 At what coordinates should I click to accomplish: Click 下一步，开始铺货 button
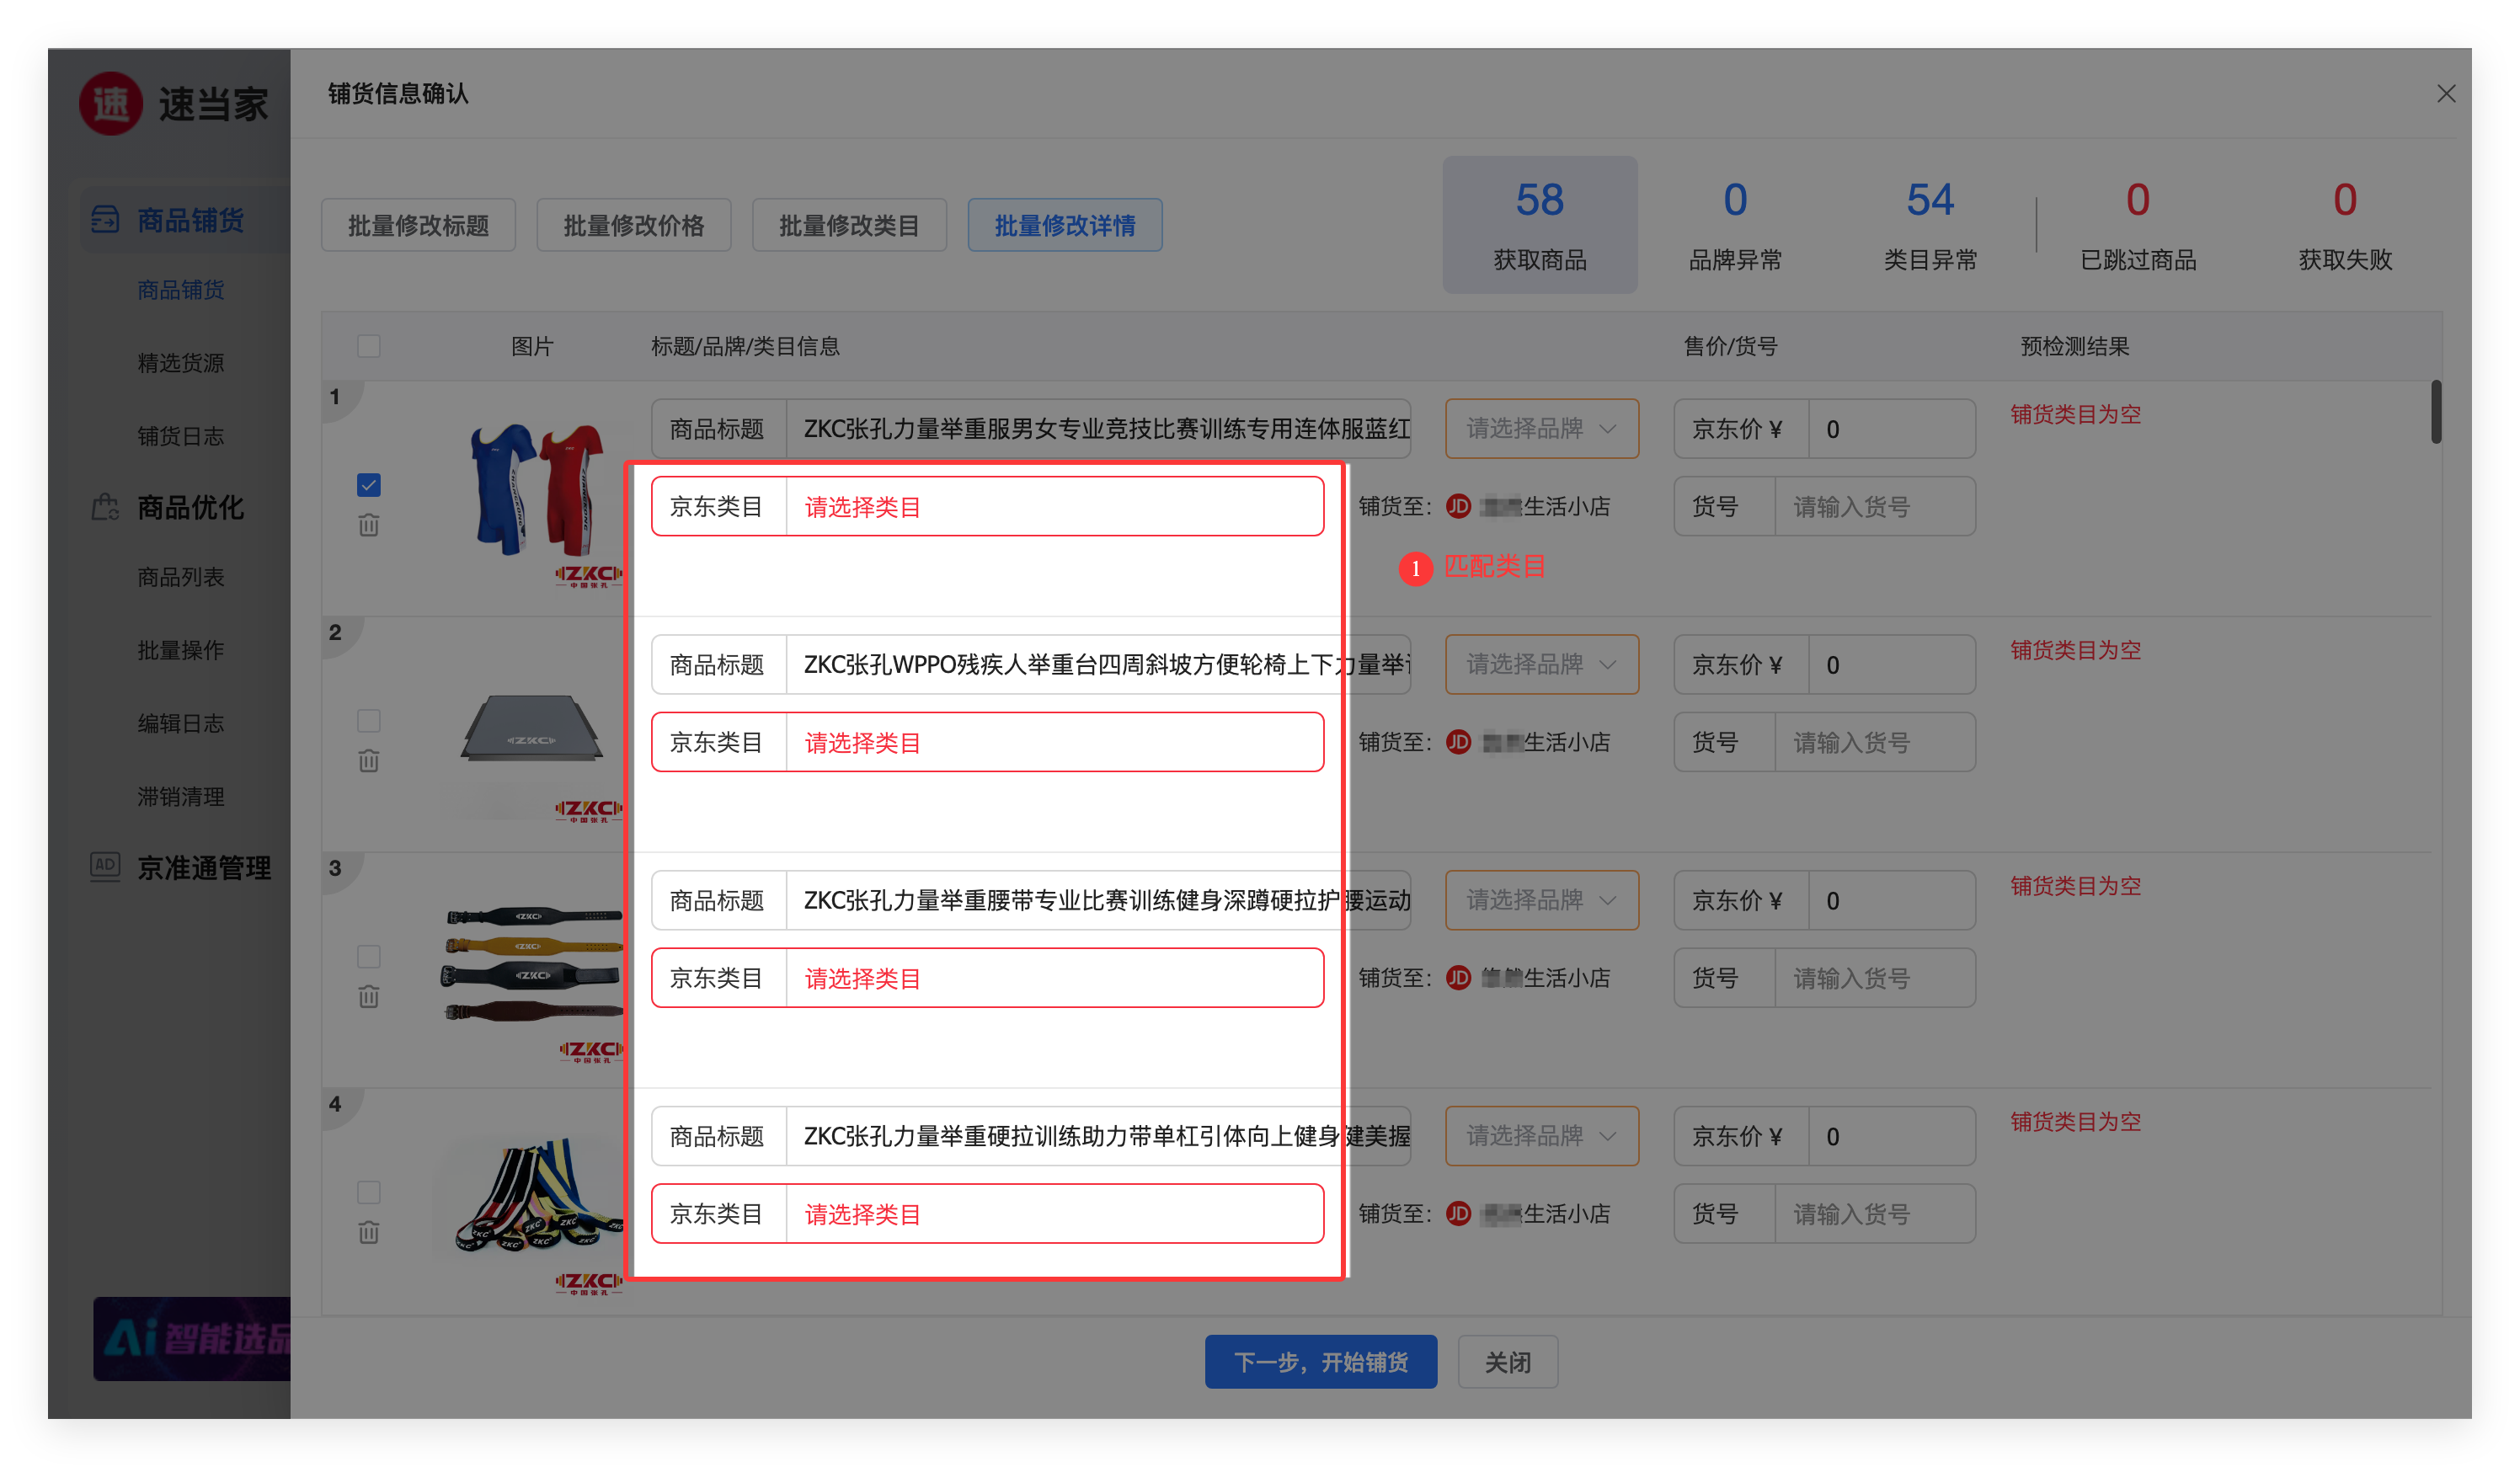coord(1320,1362)
